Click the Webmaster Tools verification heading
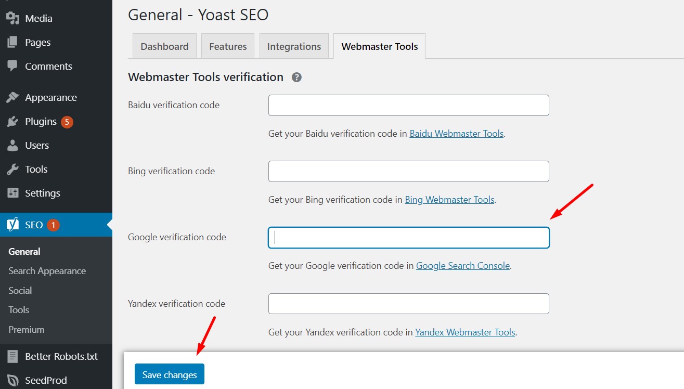 pyautogui.click(x=205, y=77)
